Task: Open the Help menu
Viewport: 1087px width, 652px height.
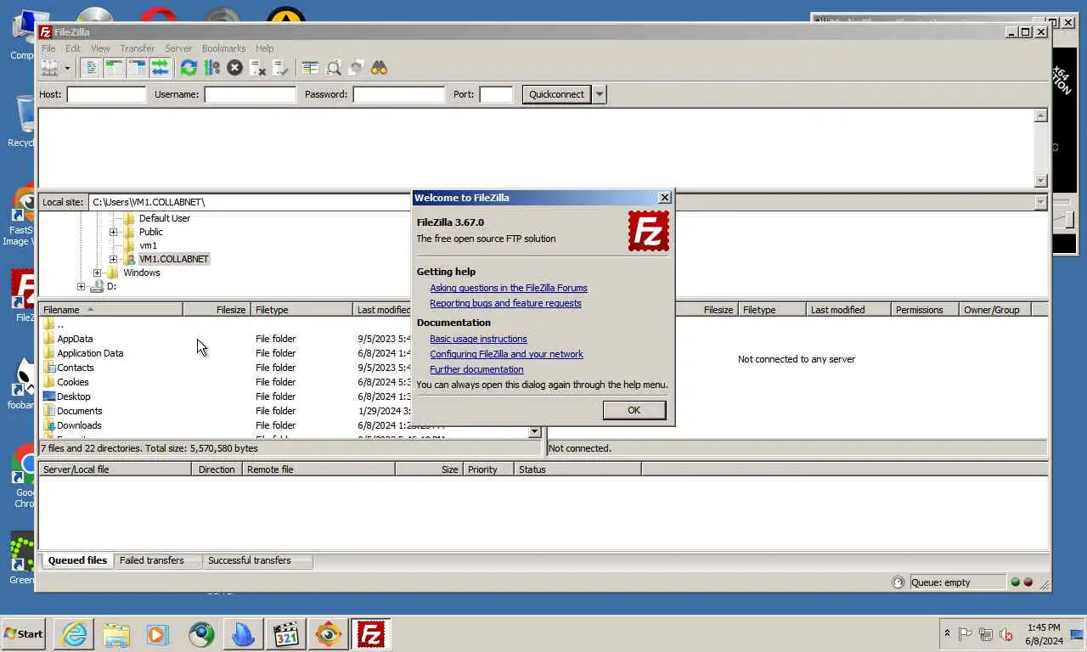Action: point(265,48)
